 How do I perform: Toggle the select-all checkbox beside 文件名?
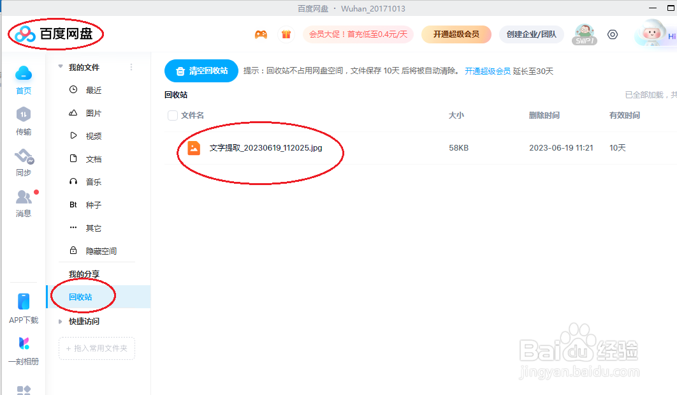173,116
